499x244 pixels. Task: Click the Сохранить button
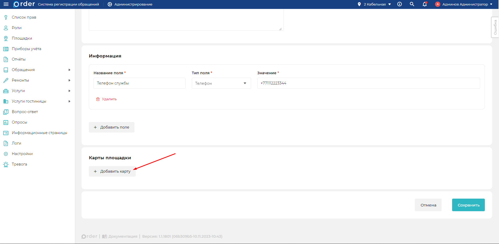(468, 205)
